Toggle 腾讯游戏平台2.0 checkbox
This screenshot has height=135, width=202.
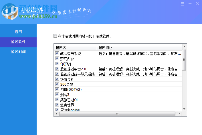pos(57,69)
